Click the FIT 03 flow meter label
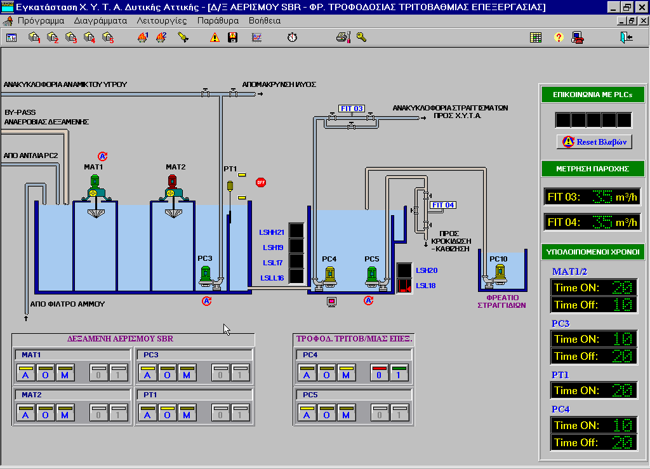Screen dimensions: 650x469 [351, 109]
